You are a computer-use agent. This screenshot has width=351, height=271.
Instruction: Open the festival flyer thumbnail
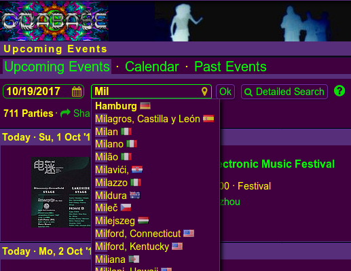(61, 192)
